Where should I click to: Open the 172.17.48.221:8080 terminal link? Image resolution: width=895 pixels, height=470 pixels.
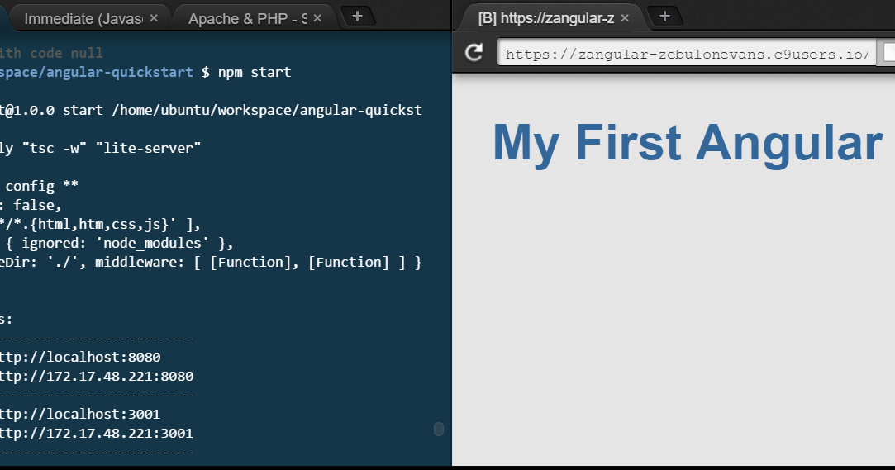(96, 377)
